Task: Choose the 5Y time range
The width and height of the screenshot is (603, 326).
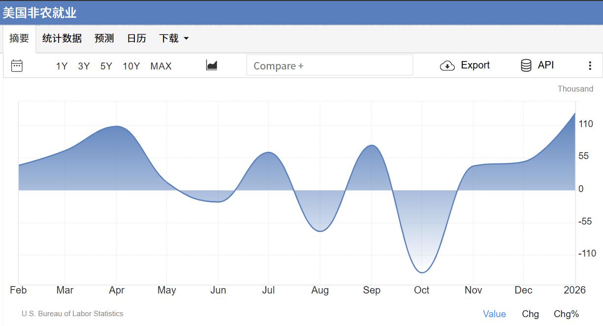Action: (x=106, y=66)
